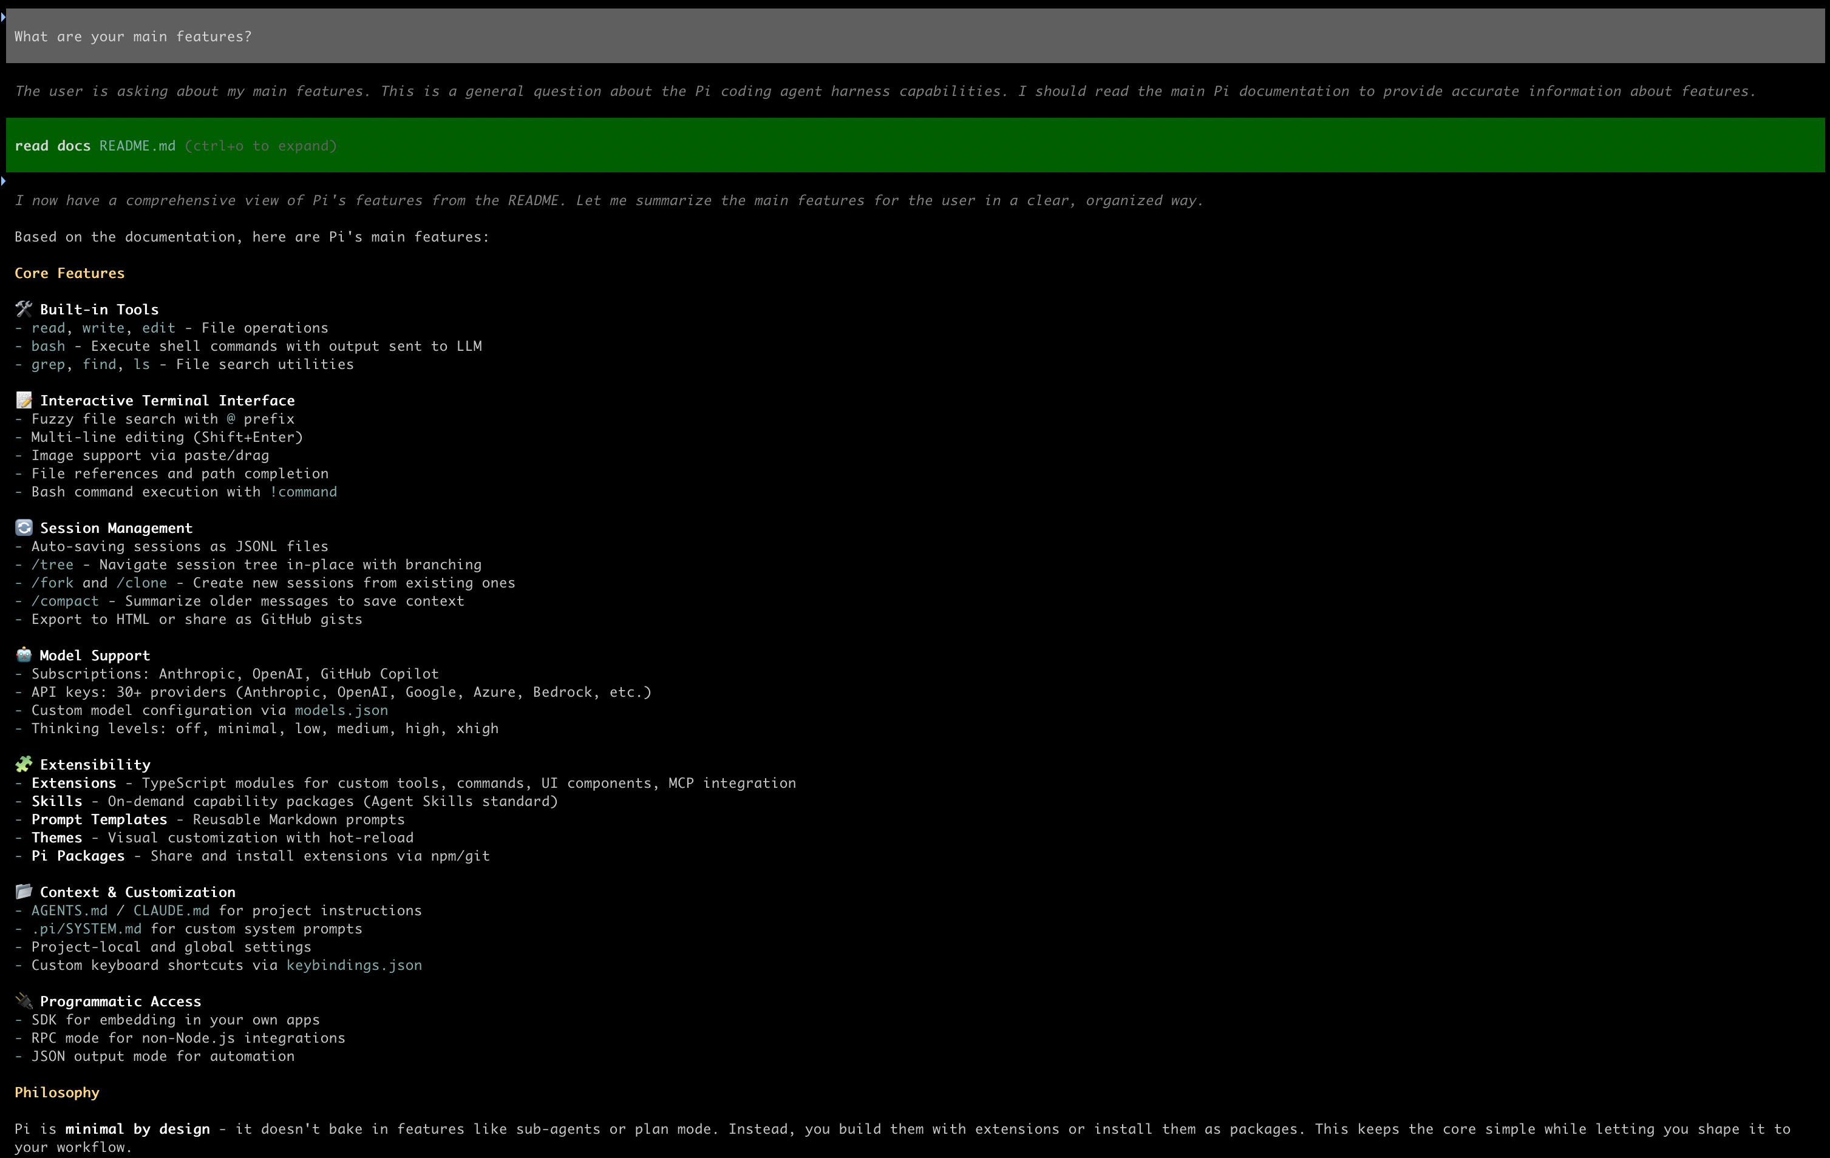Click the 'Model Support' heading text
This screenshot has width=1830, height=1158.
(x=95, y=655)
